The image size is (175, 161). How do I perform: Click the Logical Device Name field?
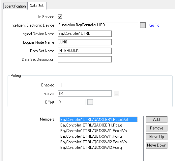(85, 34)
